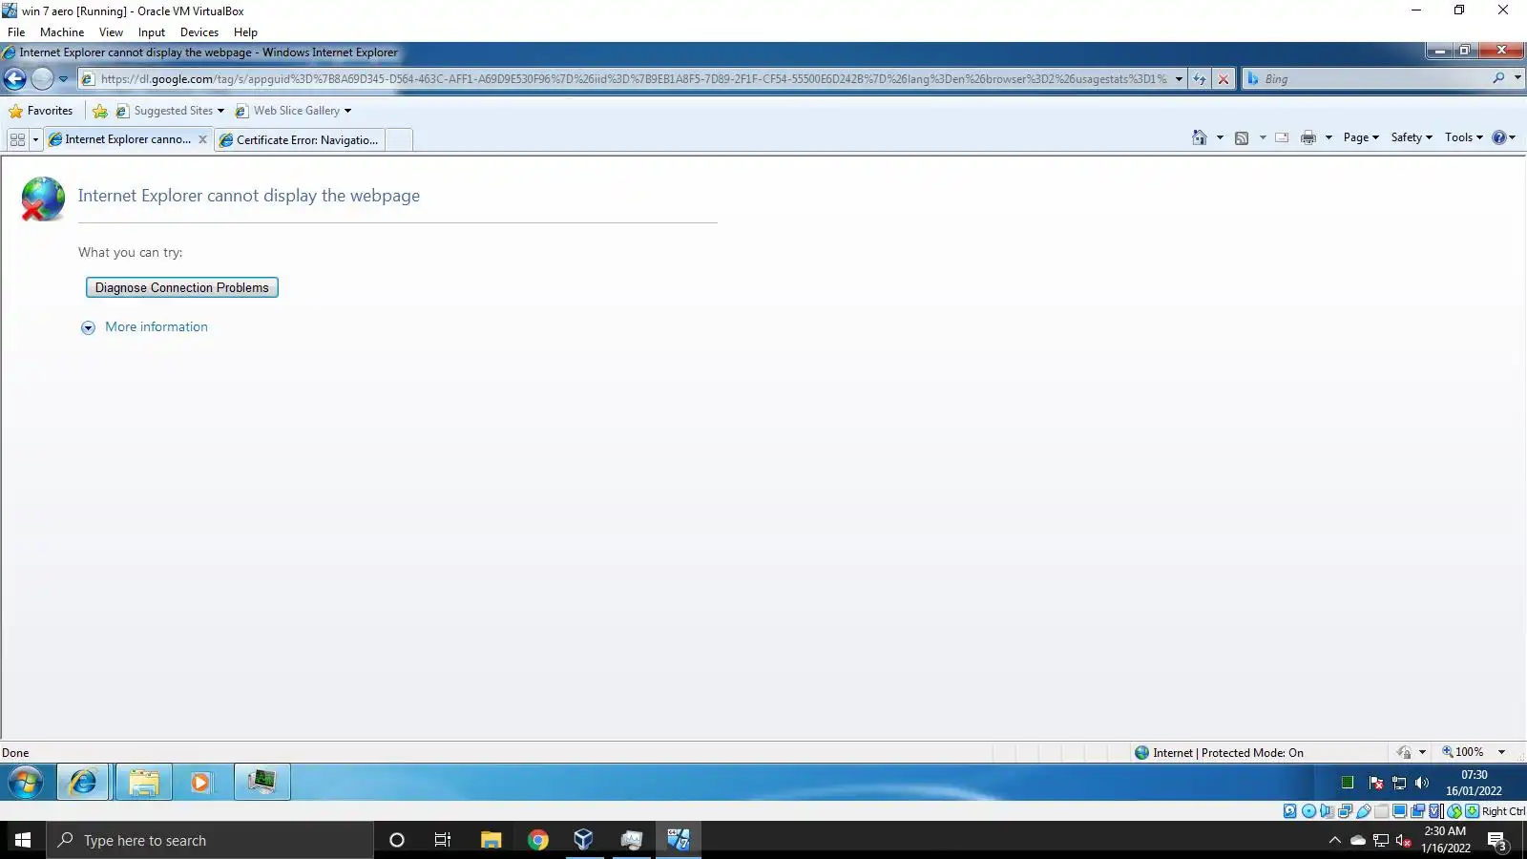The height and width of the screenshot is (859, 1527).
Task: Click the Home icon in command bar
Action: [1200, 137]
